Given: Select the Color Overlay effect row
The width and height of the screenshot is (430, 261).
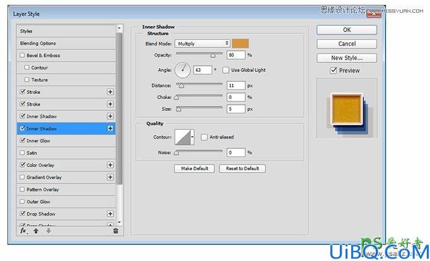Looking at the screenshot, I should 66,165.
